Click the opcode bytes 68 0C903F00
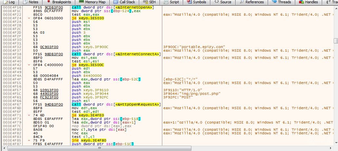 [x=46, y=47]
